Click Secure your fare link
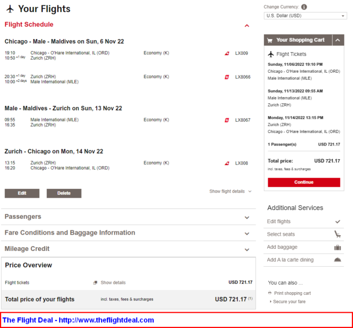Viewport: 353px width, 328px height. click(x=289, y=302)
